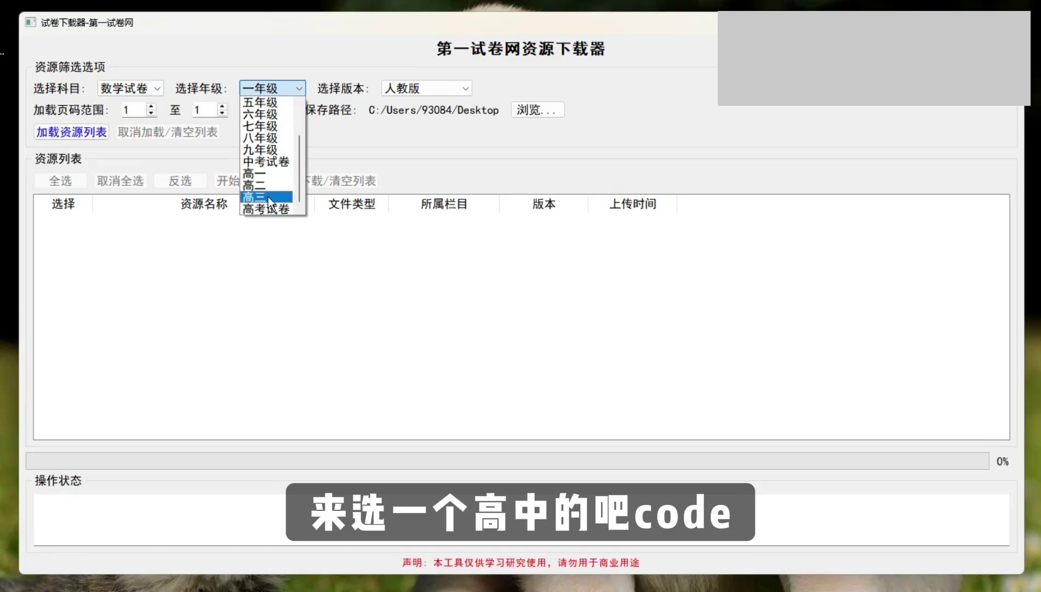Open the 选择科目 subject dropdown
Viewport: 1041px width, 592px height.
click(130, 88)
